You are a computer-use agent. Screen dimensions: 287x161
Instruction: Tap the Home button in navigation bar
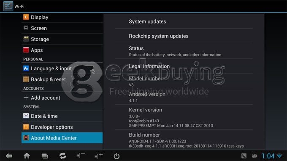(27, 156)
